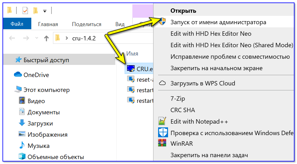Screen dimensions: 297x164
Task: Click the Back arrow navigation button
Action: pyautogui.click(x=12, y=38)
